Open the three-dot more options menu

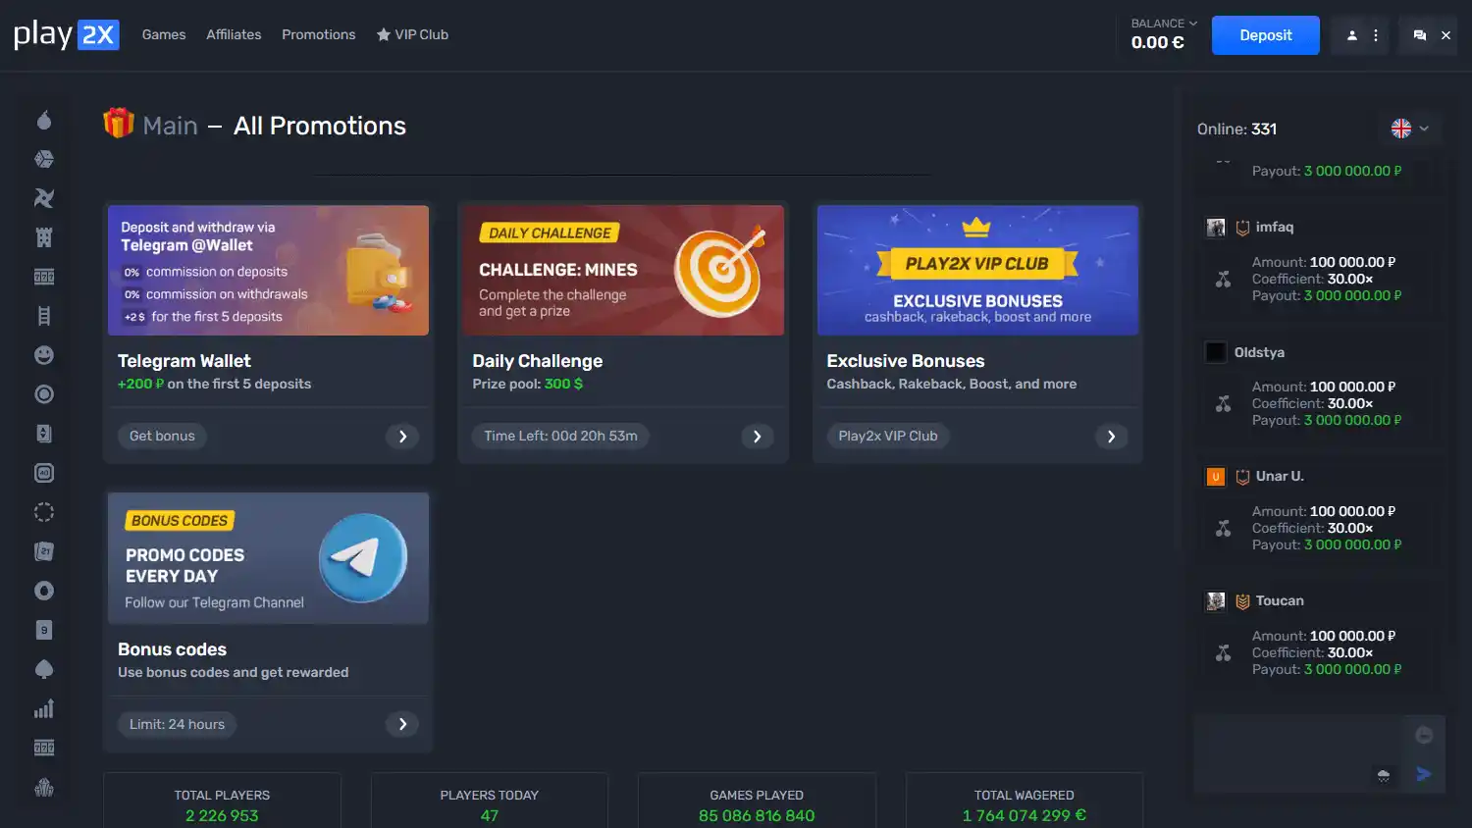tap(1376, 35)
